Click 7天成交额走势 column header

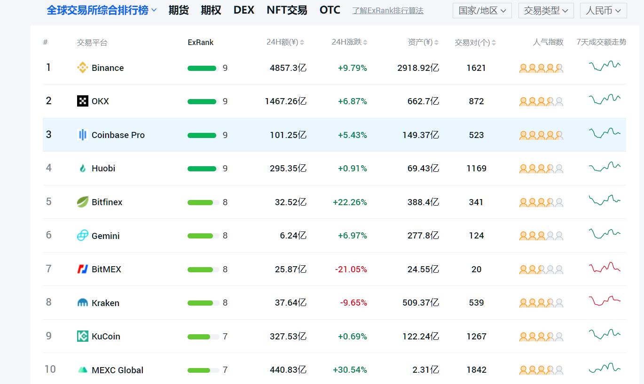(x=601, y=42)
